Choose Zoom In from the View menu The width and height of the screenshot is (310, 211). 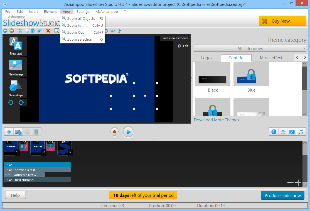pyautogui.click(x=82, y=25)
